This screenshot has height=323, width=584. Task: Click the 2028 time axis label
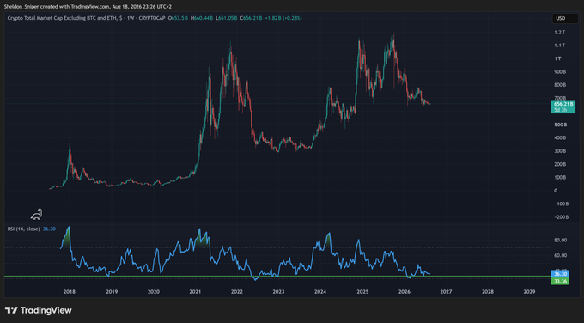488,292
